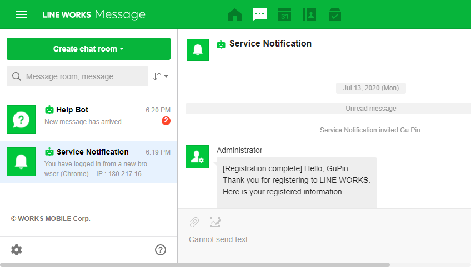Viewport: 471px width, 267px height.
Task: Click the attach file paperclip icon
Action: pyautogui.click(x=194, y=222)
